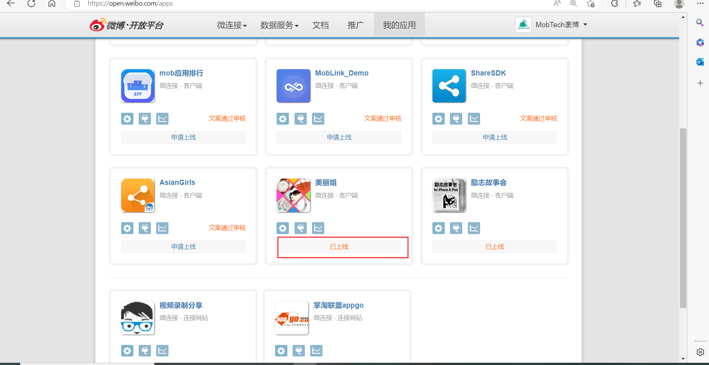Screen dimensions: 709x365
Task: Open settings gear for AsianGirls
Action: (127, 228)
